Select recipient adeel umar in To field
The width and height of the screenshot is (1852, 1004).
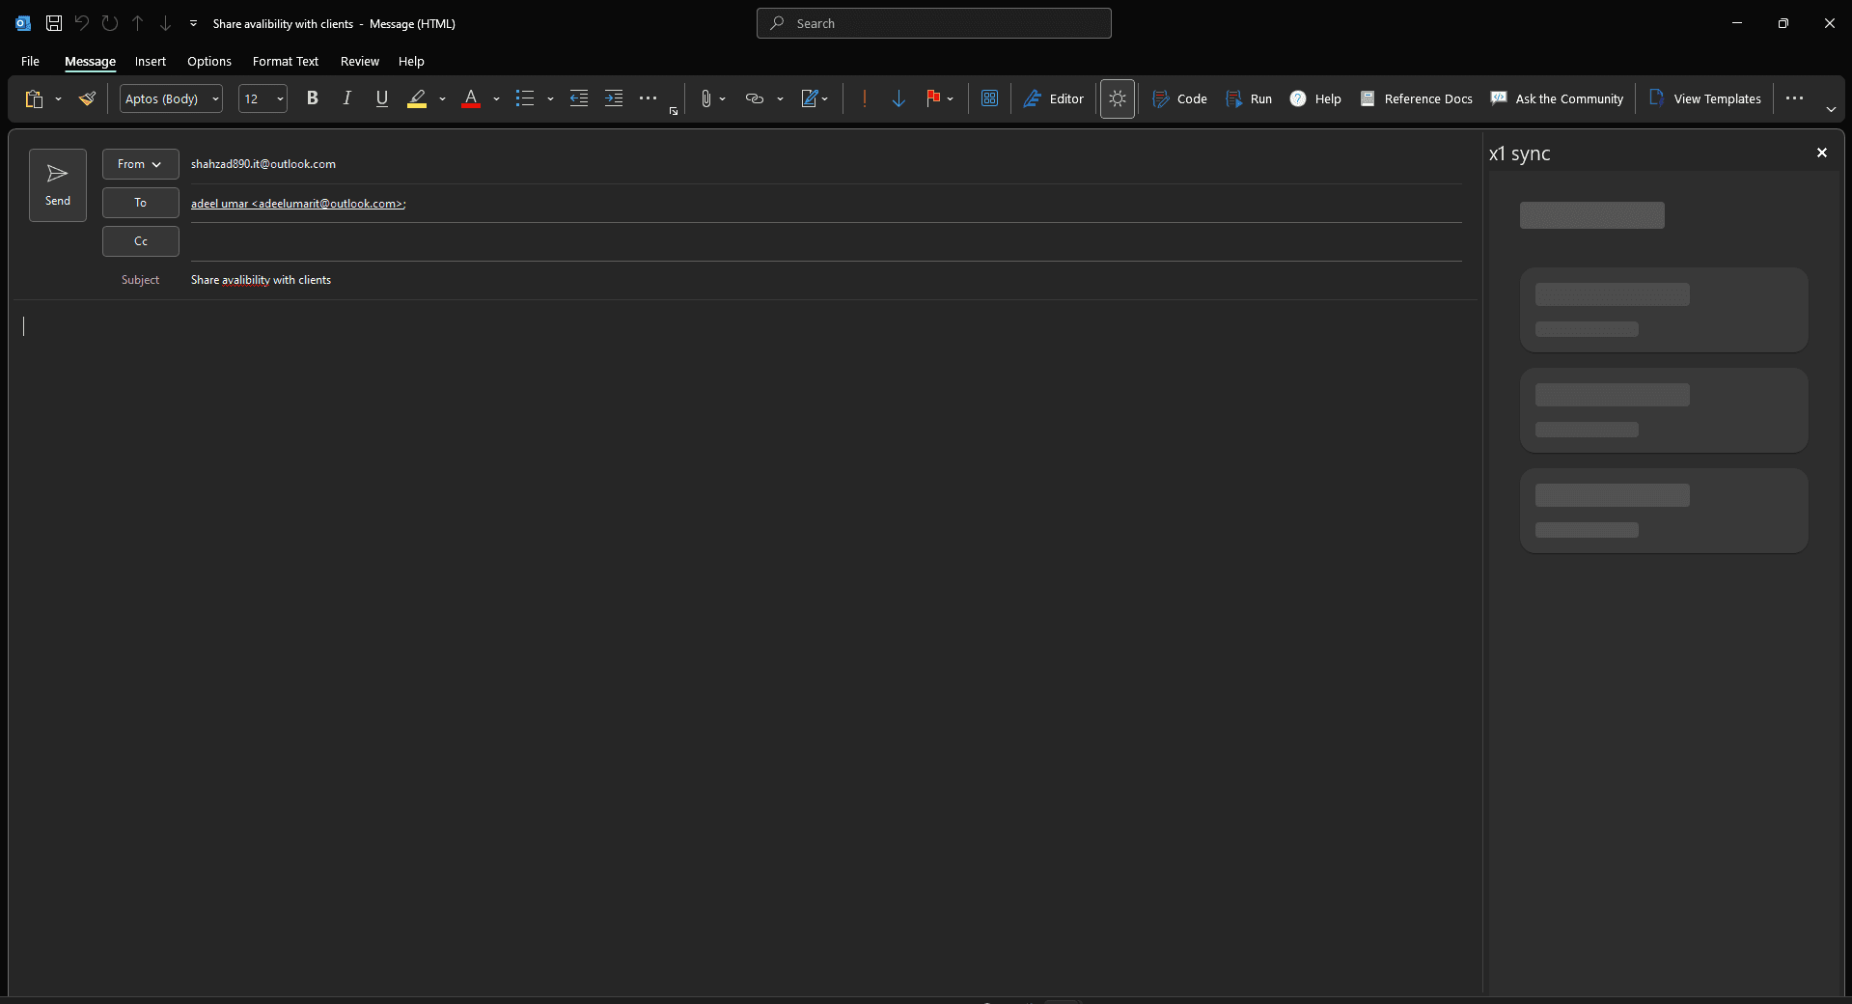coord(298,204)
